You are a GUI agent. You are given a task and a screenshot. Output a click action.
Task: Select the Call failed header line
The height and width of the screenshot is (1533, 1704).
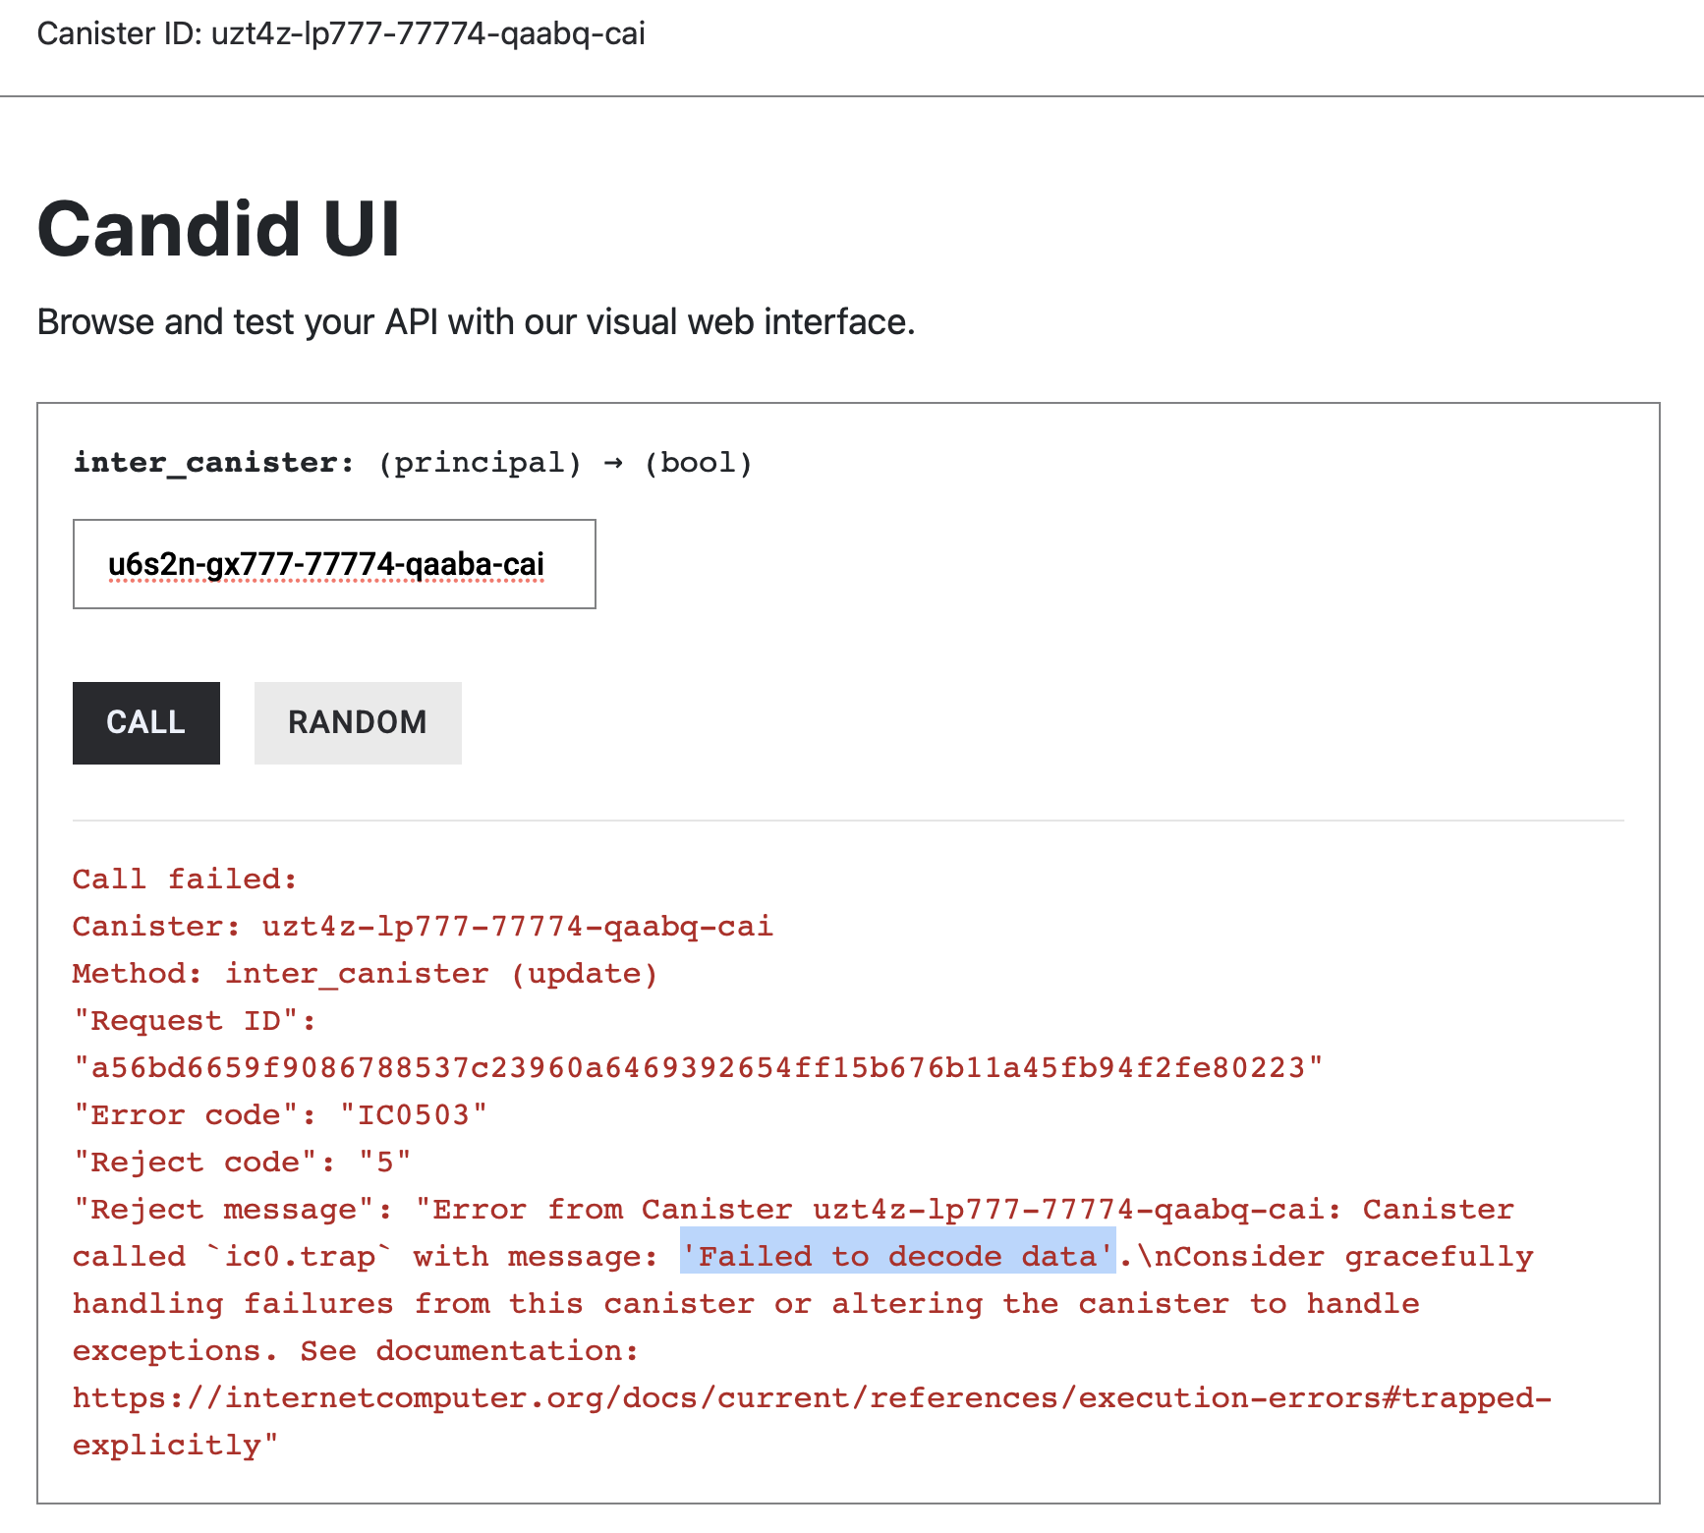183,878
